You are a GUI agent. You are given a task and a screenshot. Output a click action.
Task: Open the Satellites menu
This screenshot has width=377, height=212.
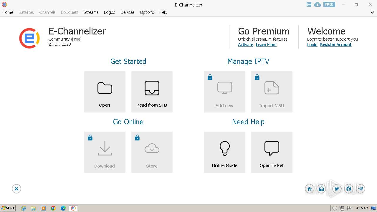[x=26, y=12]
